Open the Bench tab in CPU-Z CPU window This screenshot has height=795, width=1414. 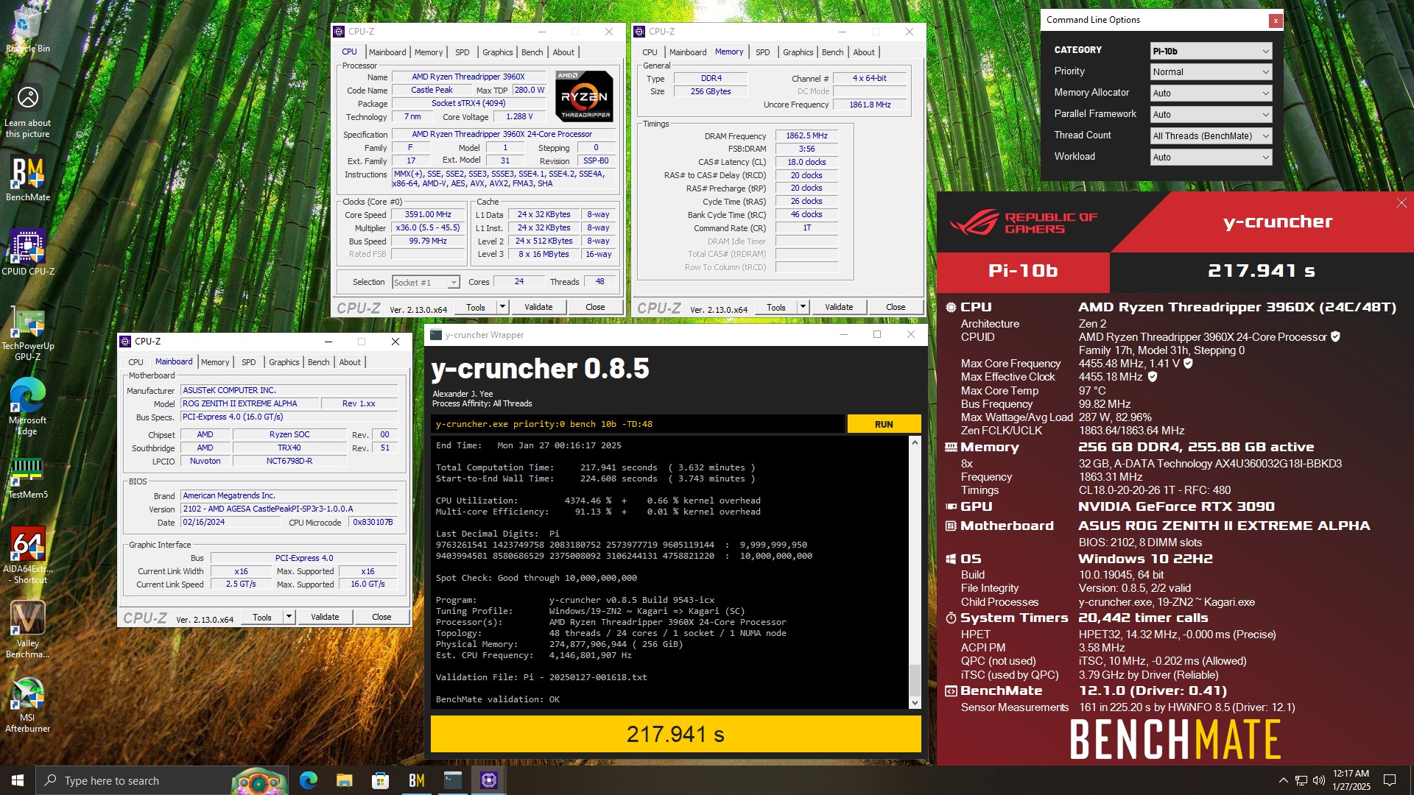tap(532, 52)
